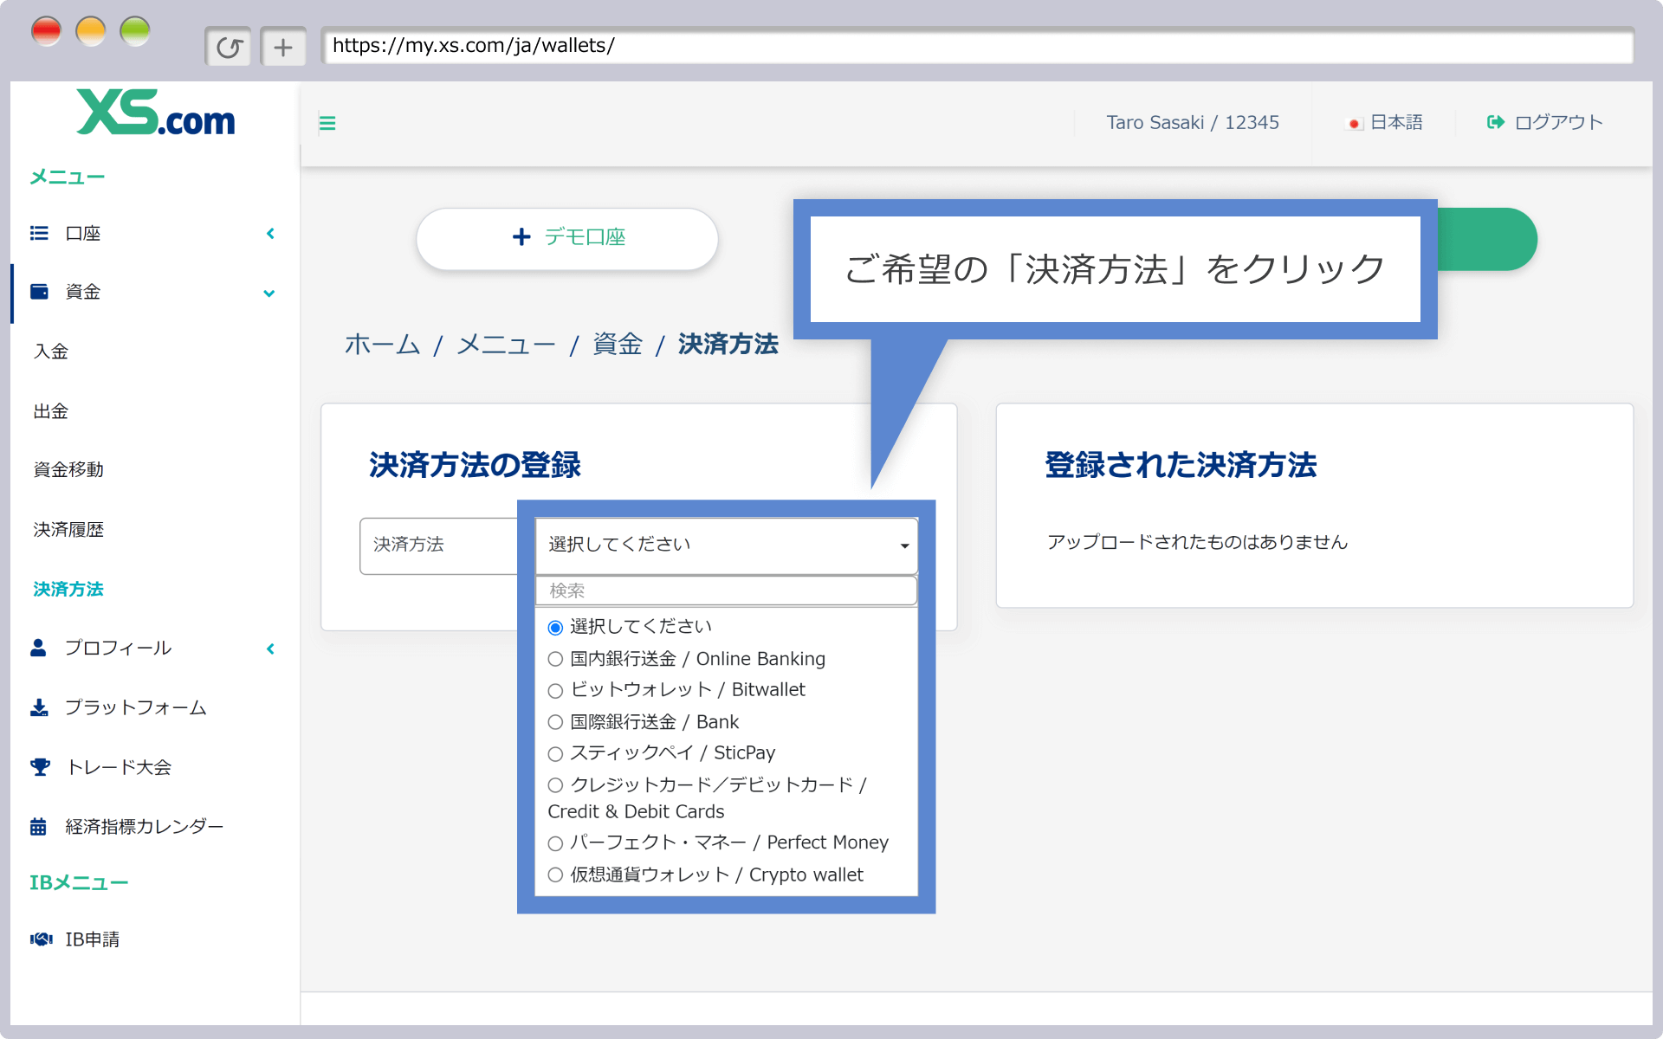Click the trophy icon beside トレード大会
This screenshot has width=1663, height=1039.
pyautogui.click(x=40, y=767)
